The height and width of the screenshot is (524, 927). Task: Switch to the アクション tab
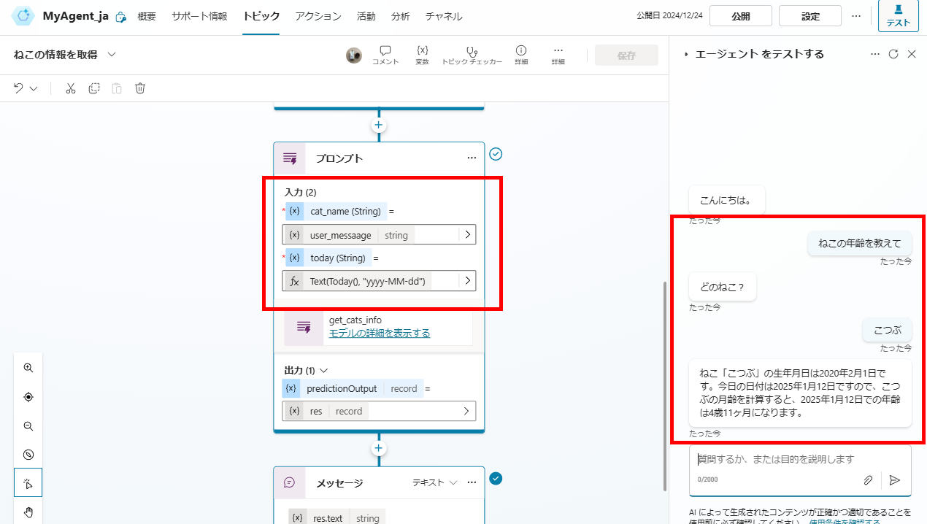pos(318,15)
